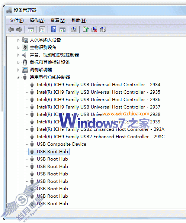Expand the 人体学输入设备 node
Image resolution: width=186 pixels, height=223 pixels.
[18, 40]
